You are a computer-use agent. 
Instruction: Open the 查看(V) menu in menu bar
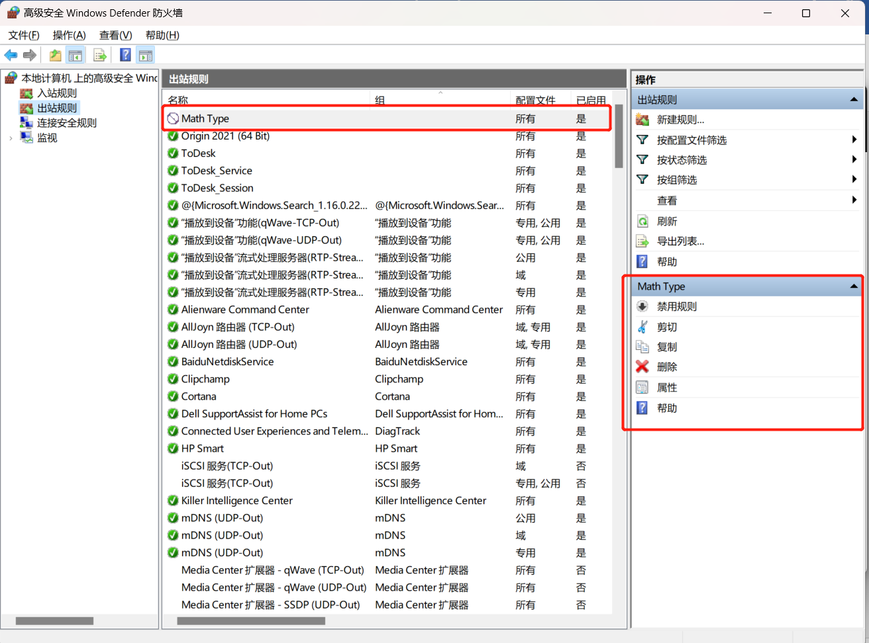(115, 35)
